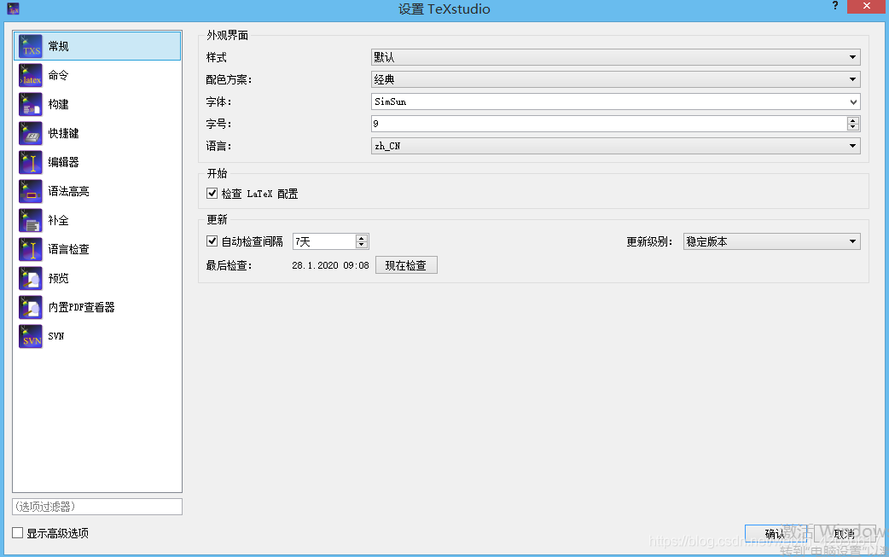
Task: Confirm settings with the 确认 button
Action: pos(776,533)
